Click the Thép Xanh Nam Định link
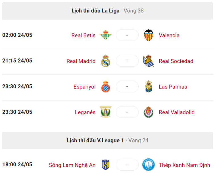This screenshot has height=178, width=215. pyautogui.click(x=184, y=165)
